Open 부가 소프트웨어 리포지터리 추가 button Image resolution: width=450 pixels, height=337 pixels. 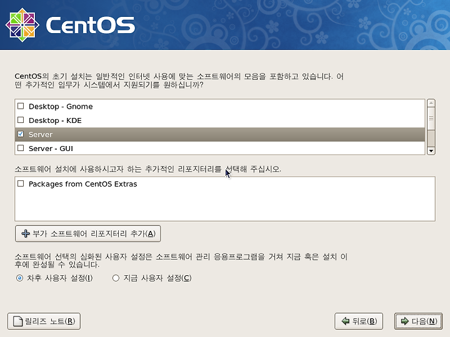click(88, 233)
